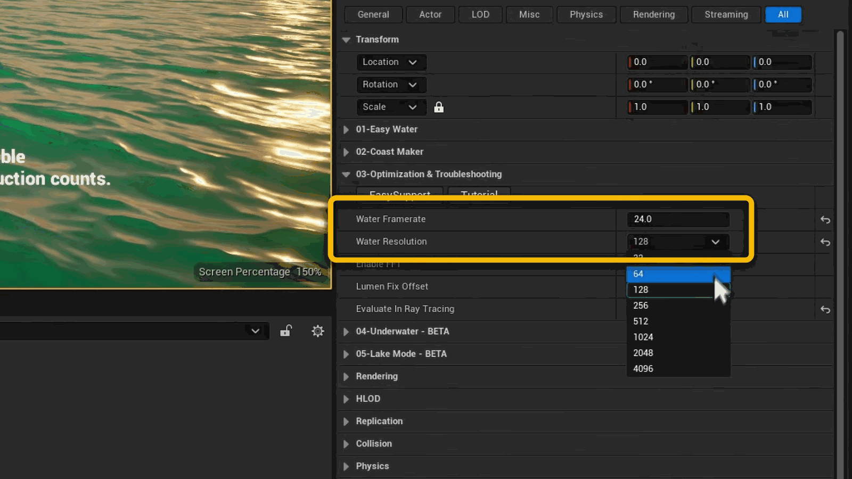The height and width of the screenshot is (479, 852).
Task: Switch to the Rendering filter tab
Action: (x=654, y=14)
